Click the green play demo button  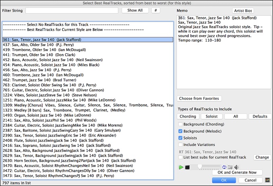181,167
